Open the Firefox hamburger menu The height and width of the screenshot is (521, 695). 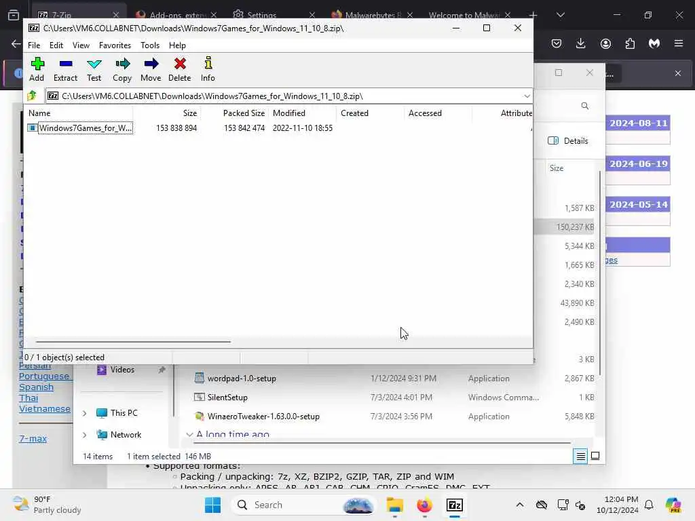click(679, 43)
